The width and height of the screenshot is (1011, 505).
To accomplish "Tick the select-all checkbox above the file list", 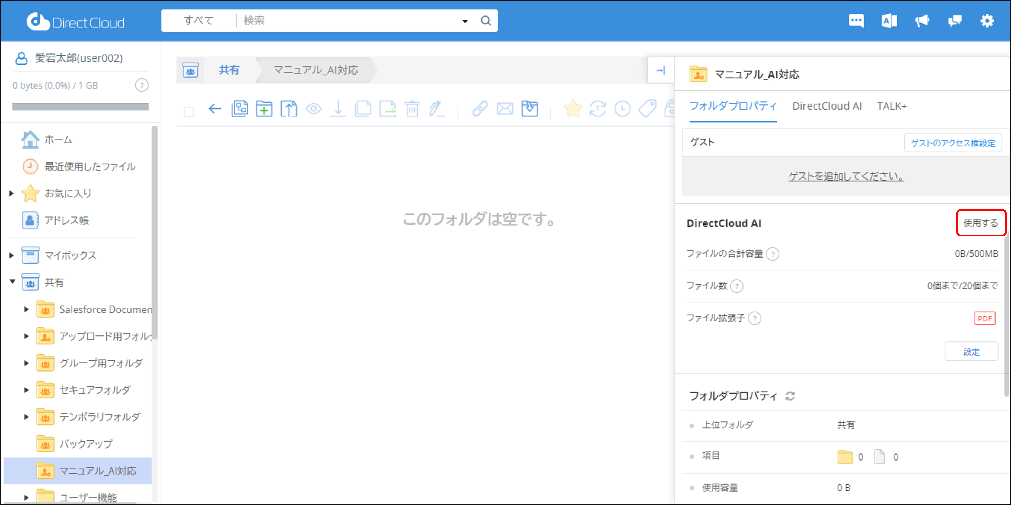I will tap(189, 112).
